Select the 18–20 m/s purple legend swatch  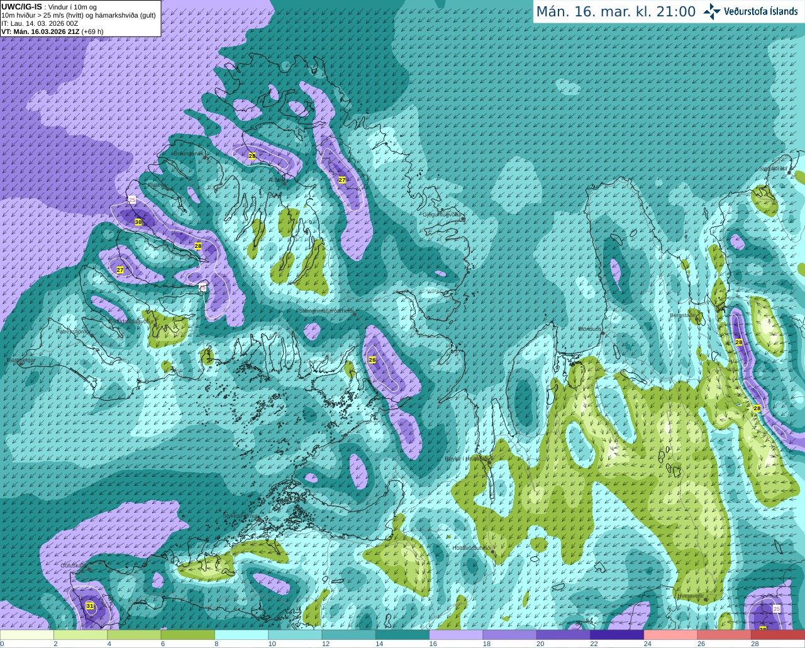(509, 635)
